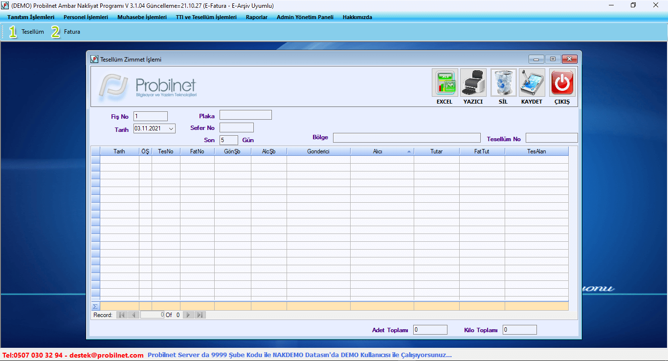Open Fatura shortcut number 2
The width and height of the screenshot is (668, 361).
[66, 32]
